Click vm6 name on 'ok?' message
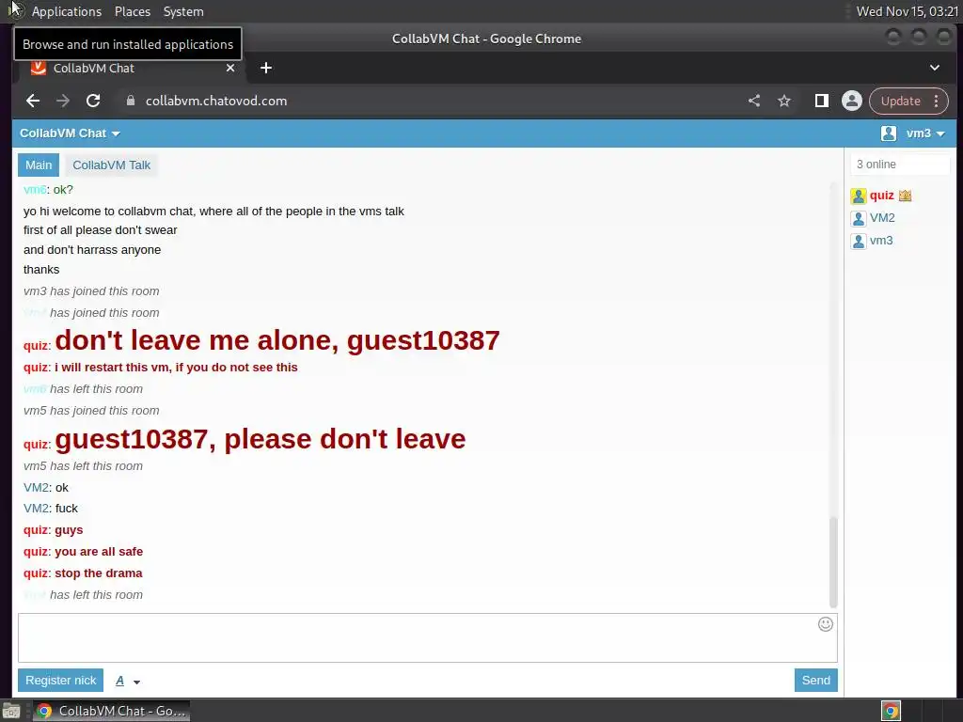This screenshot has width=963, height=722. tap(35, 190)
